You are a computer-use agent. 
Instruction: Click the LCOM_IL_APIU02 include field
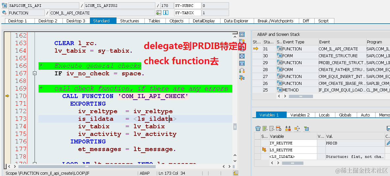click(x=120, y=6)
